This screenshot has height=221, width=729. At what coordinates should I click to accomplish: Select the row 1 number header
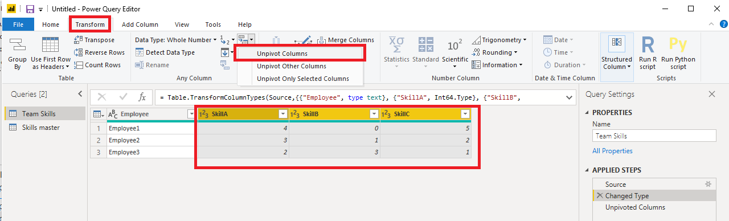98,128
